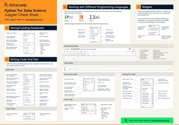This screenshot has width=179, height=125.
Task: Expand the New Notebook submenu in the File menu
Action: pos(29,35)
